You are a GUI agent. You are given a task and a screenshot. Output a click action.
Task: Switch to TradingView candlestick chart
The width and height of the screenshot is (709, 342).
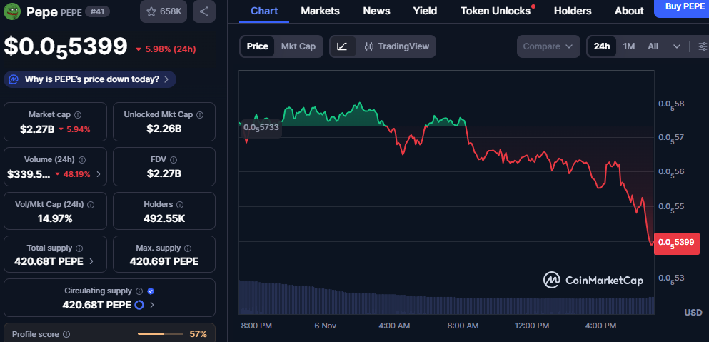(396, 46)
